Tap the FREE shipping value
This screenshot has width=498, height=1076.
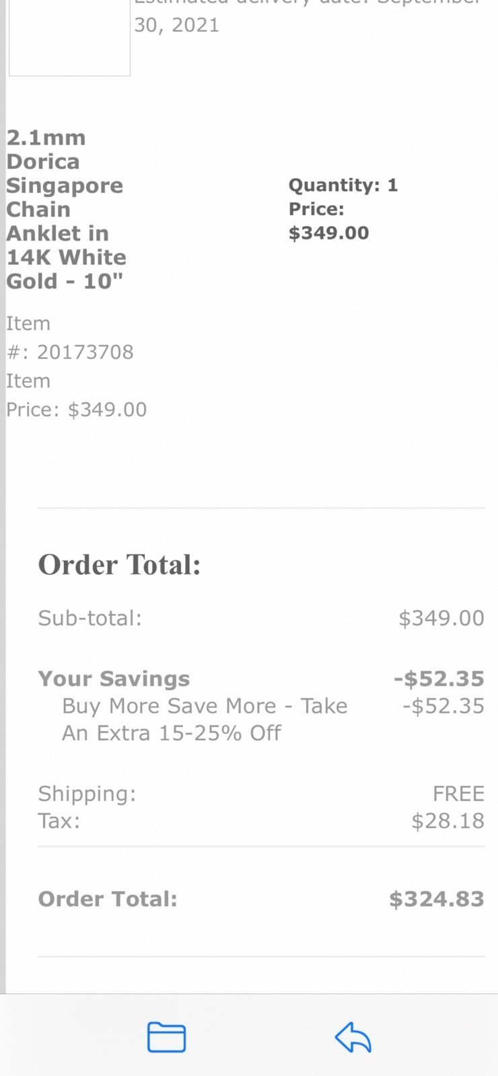[458, 794]
